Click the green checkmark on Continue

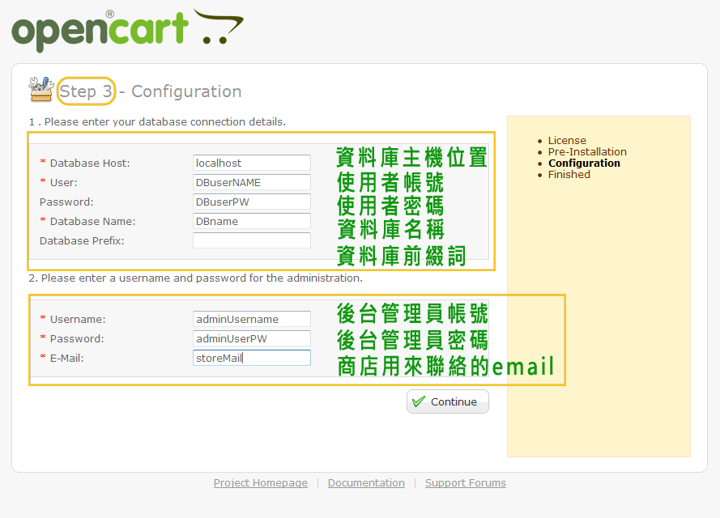[419, 401]
